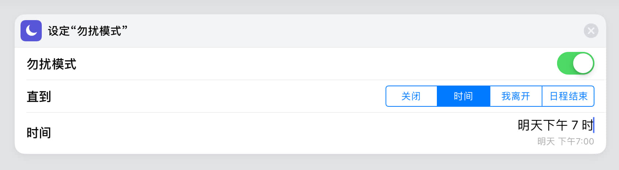This screenshot has height=170, width=619.
Task: Edit the 明天下午 7 时 time field
Action: click(x=555, y=125)
